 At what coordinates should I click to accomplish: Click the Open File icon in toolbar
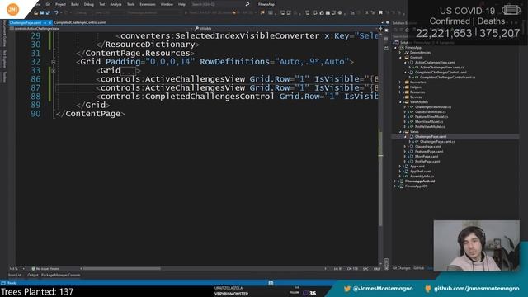35,13
